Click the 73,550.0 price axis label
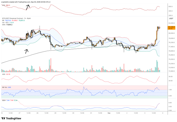 (172, 68)
